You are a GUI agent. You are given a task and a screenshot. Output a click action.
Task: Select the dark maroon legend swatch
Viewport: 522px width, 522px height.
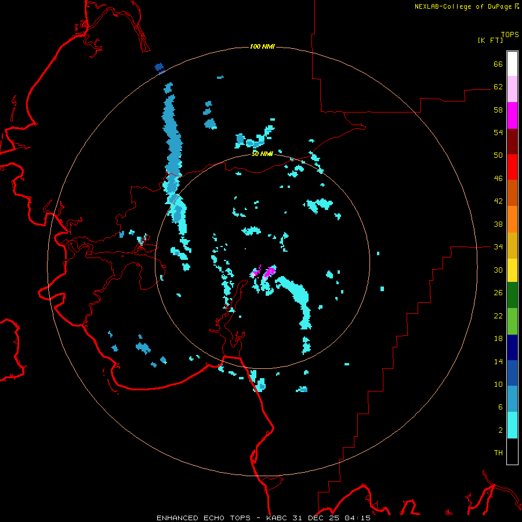pyautogui.click(x=512, y=142)
